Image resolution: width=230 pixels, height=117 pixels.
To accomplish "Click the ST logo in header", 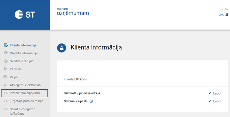I will (x=25, y=15).
